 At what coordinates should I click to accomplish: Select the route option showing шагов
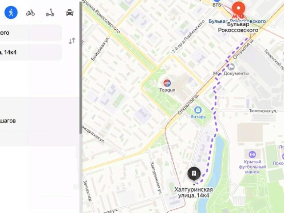click(x=39, y=121)
